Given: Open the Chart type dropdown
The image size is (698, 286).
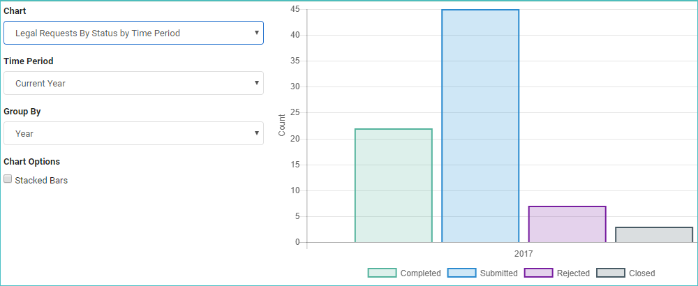Looking at the screenshot, I should (x=133, y=33).
